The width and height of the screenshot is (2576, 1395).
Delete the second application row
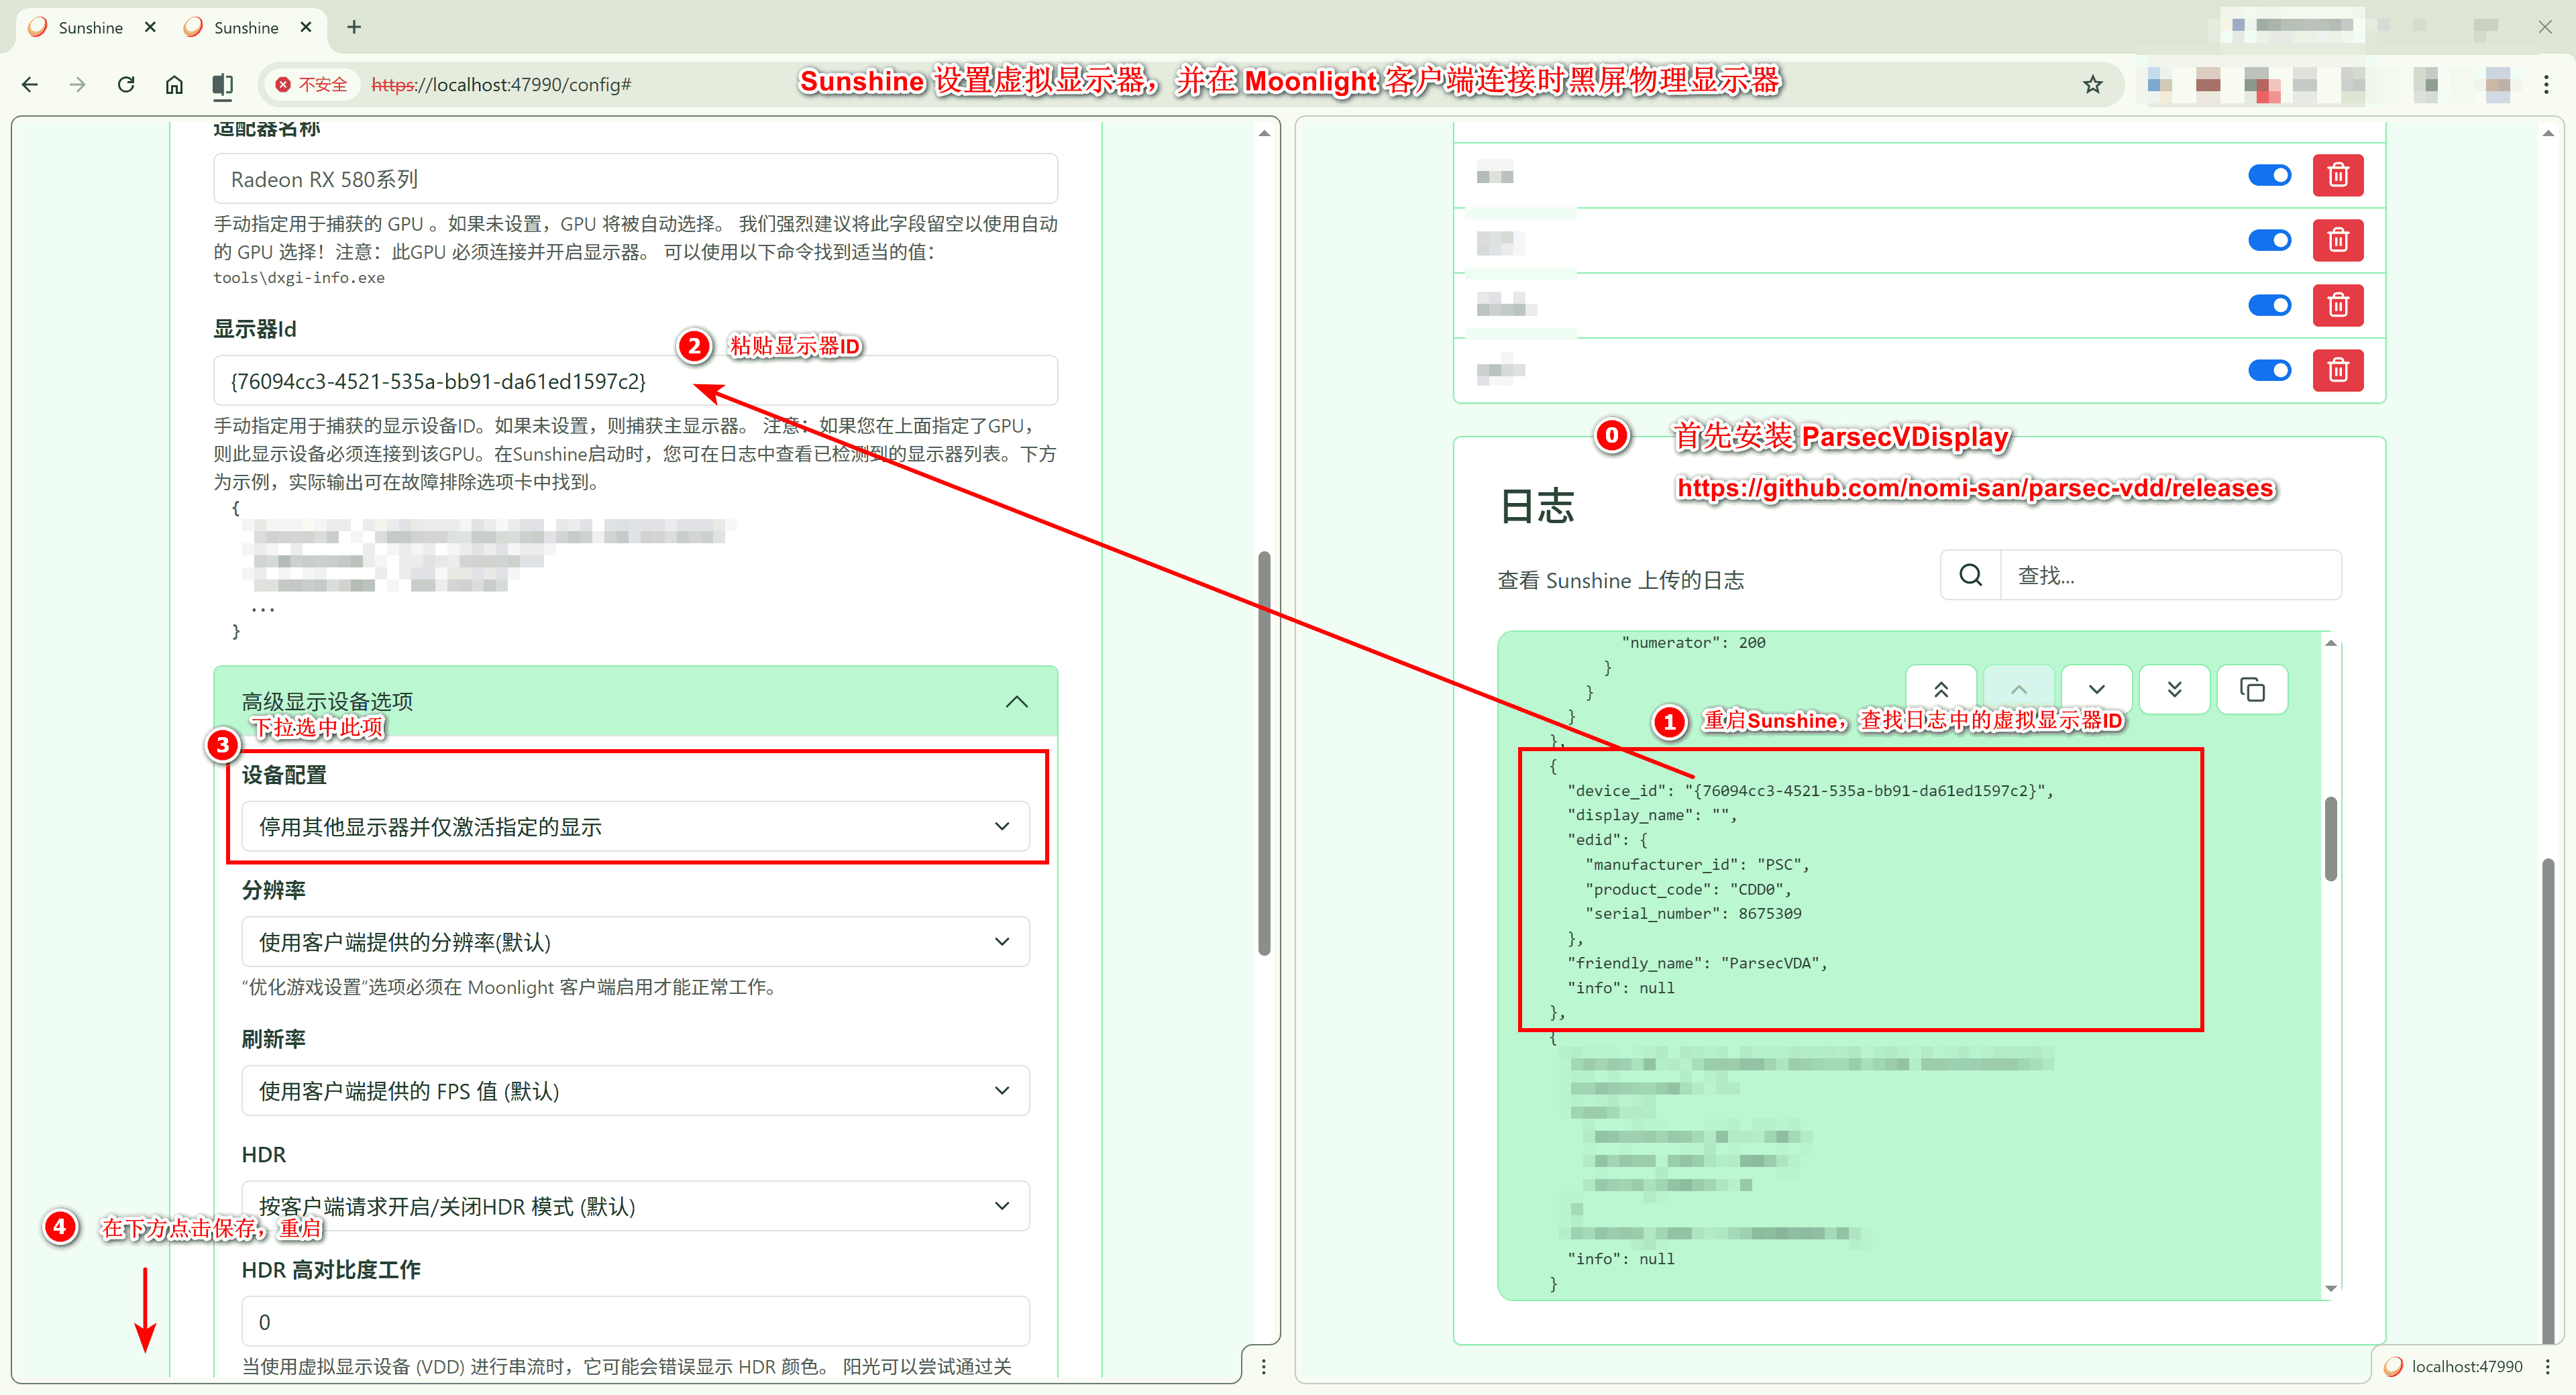pos(2338,240)
